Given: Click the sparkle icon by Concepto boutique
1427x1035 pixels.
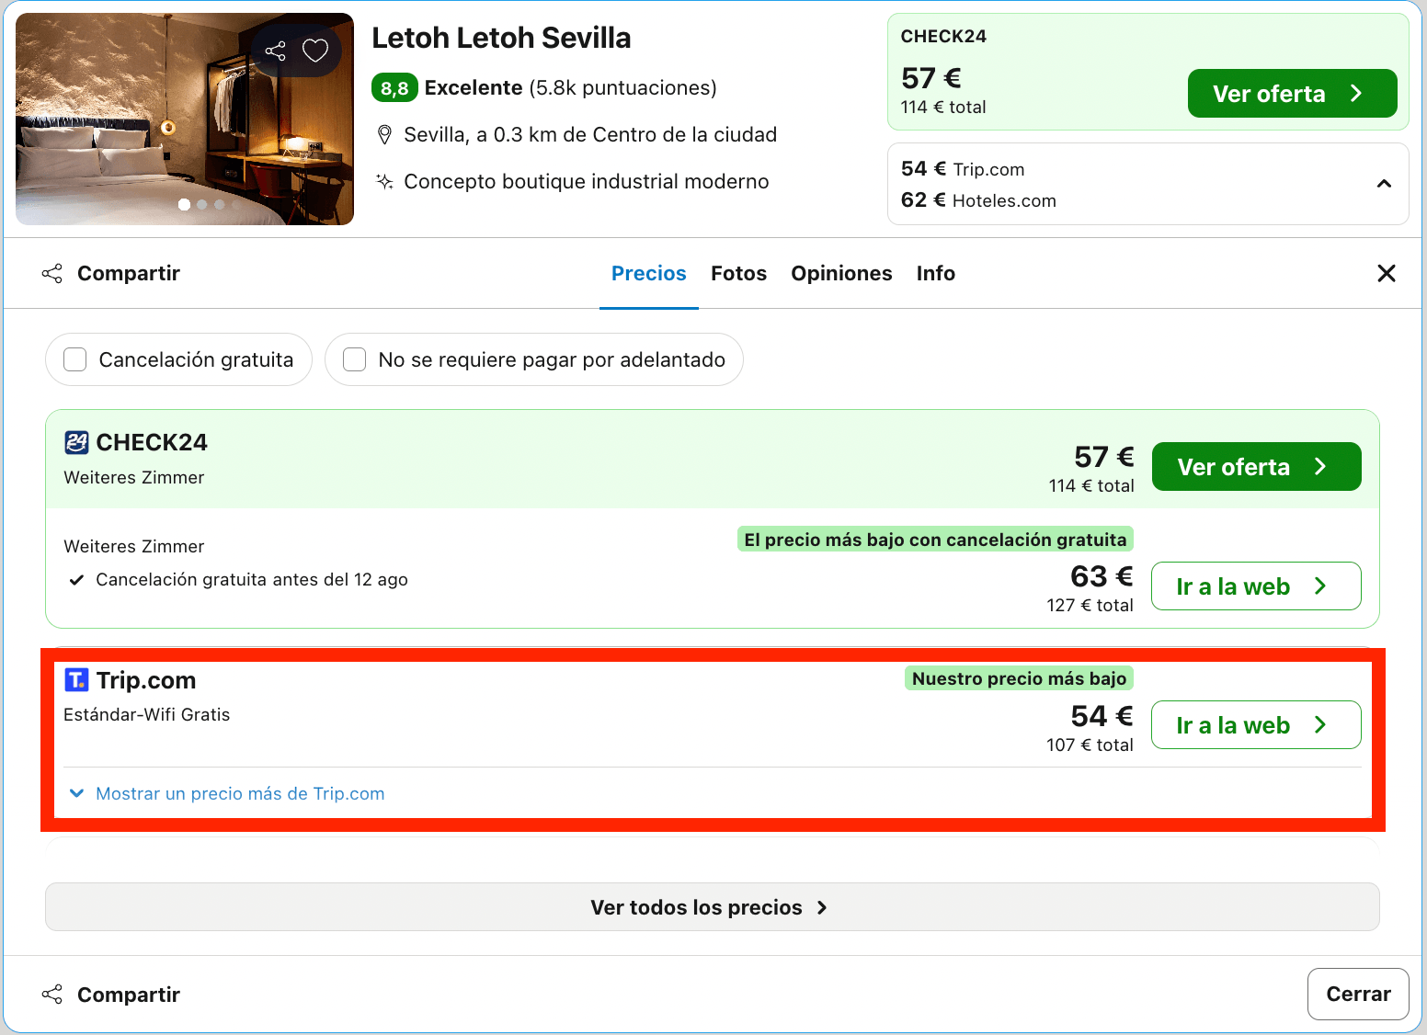Looking at the screenshot, I should coord(385,181).
